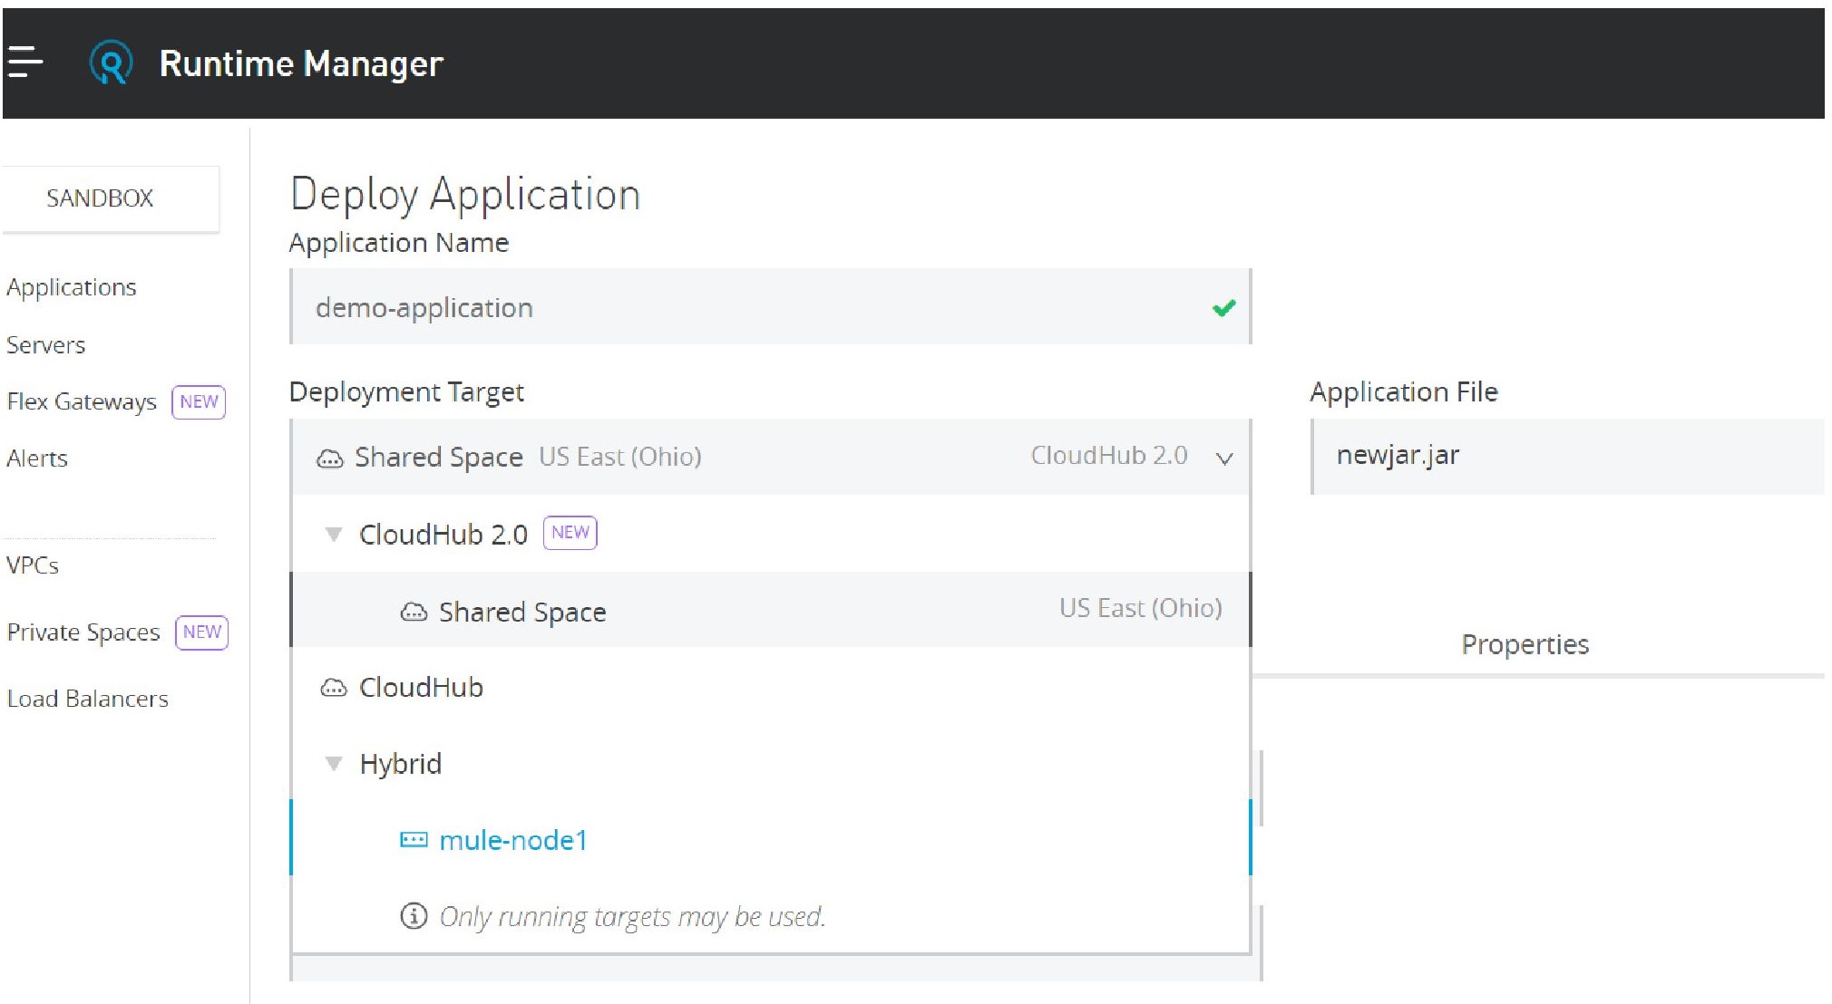
Task: Collapse the Hybrid target group
Action: pyautogui.click(x=334, y=764)
